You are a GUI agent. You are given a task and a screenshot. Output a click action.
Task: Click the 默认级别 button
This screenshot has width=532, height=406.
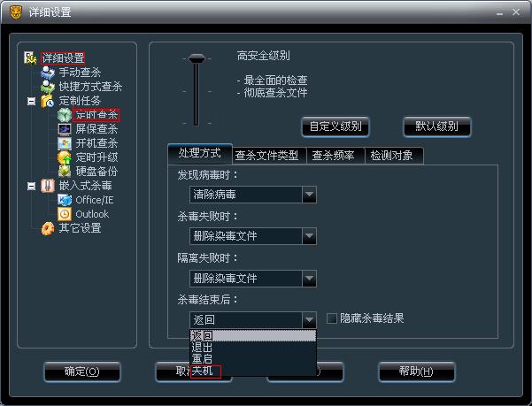pyautogui.click(x=437, y=126)
